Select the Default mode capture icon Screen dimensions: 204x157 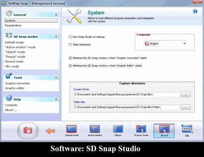(72, 131)
